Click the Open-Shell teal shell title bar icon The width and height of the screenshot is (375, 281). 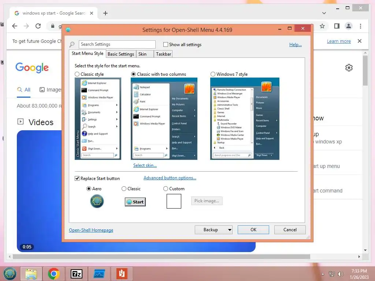coord(68,30)
